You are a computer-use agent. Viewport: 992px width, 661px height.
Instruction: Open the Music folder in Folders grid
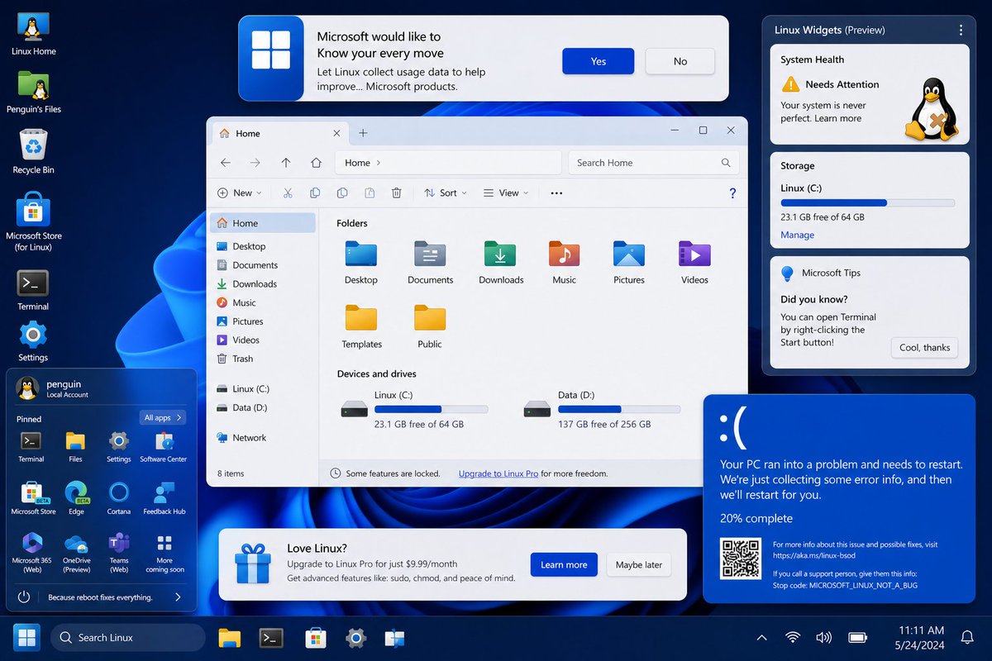[x=565, y=262]
